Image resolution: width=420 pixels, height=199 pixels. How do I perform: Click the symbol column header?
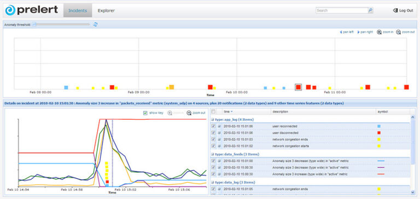[x=393, y=112]
